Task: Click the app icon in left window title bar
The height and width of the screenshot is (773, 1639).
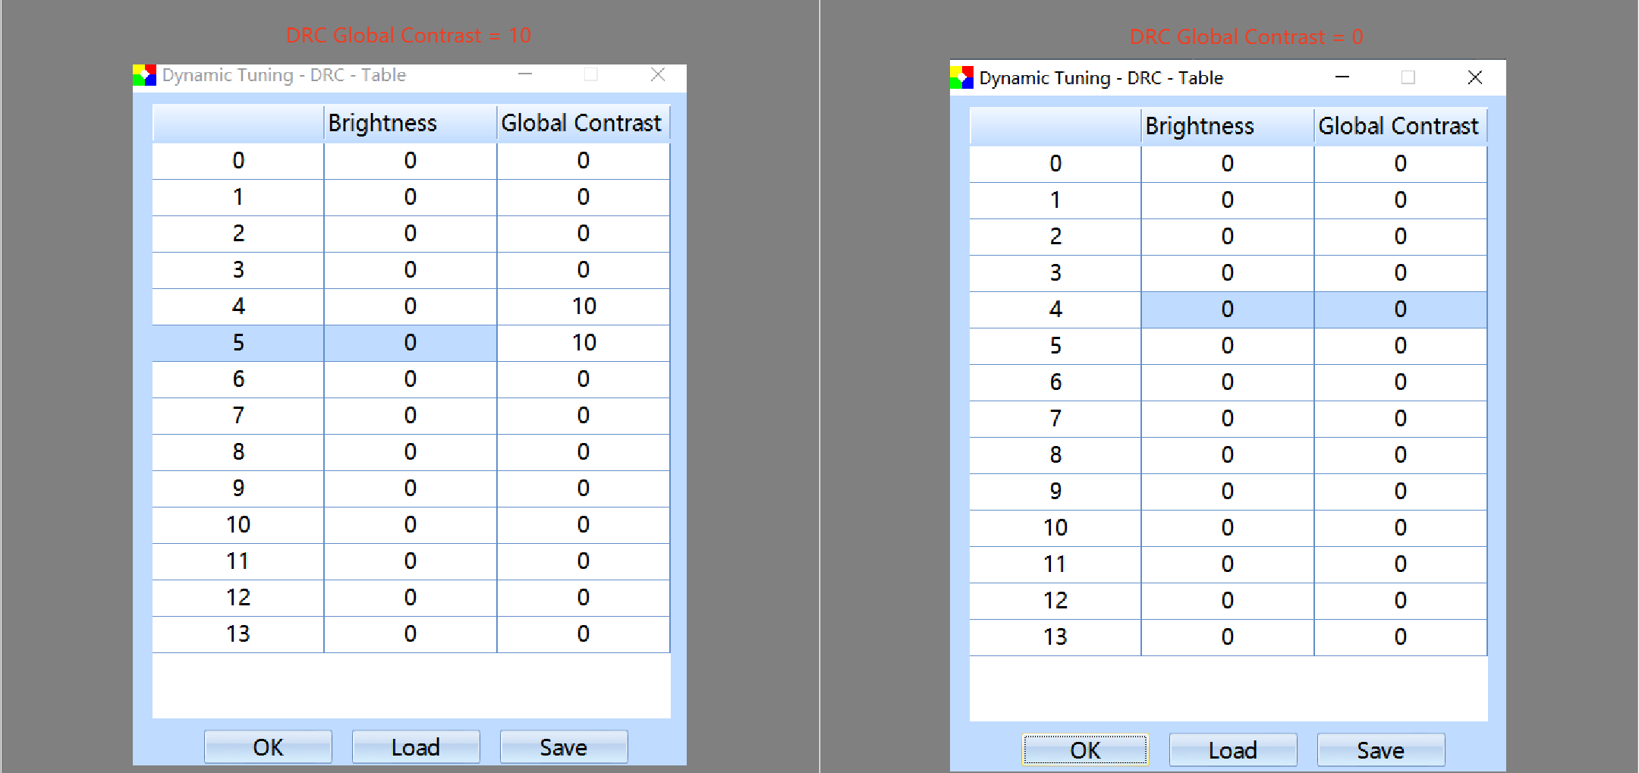Action: coord(144,75)
